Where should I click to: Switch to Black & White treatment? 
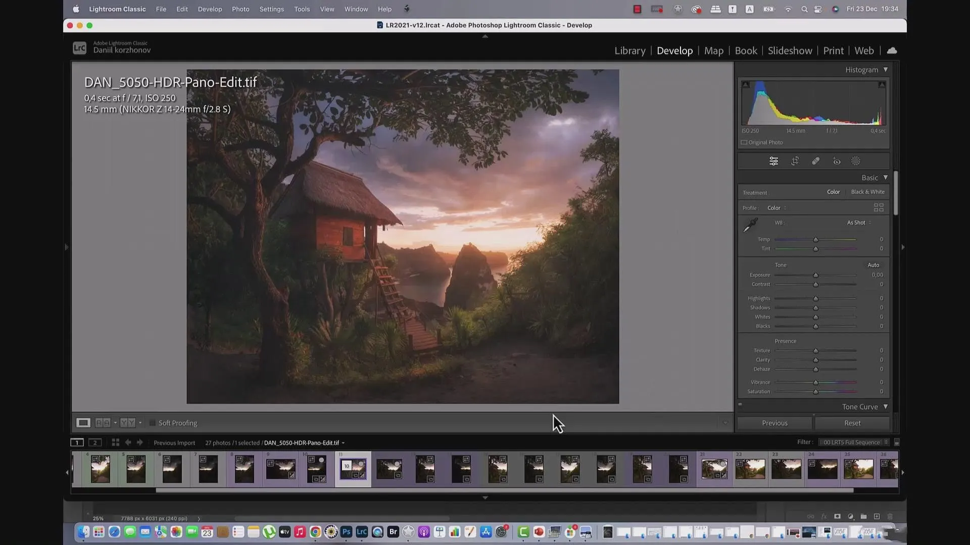pos(868,192)
